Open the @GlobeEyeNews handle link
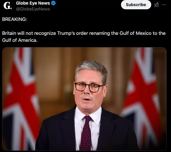Image resolution: width=171 pixels, height=152 pixels. pyautogui.click(x=33, y=9)
